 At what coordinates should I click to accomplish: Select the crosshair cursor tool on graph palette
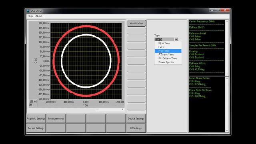35,102
